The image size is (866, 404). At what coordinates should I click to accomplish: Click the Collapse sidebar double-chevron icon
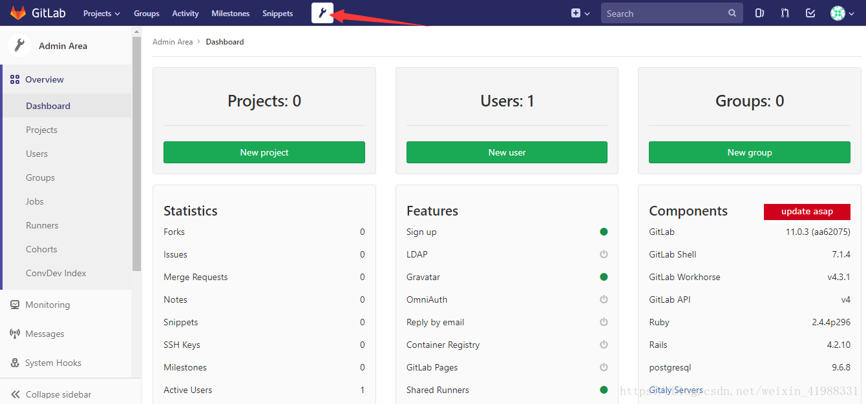pyautogui.click(x=15, y=394)
